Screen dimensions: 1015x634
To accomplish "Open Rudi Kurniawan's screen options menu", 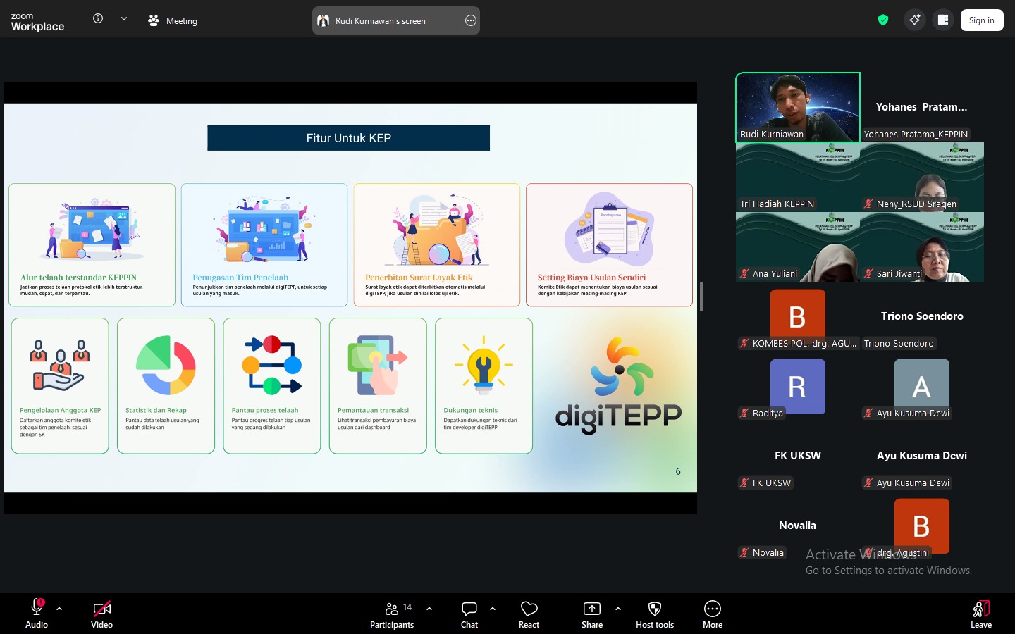I will pos(471,20).
